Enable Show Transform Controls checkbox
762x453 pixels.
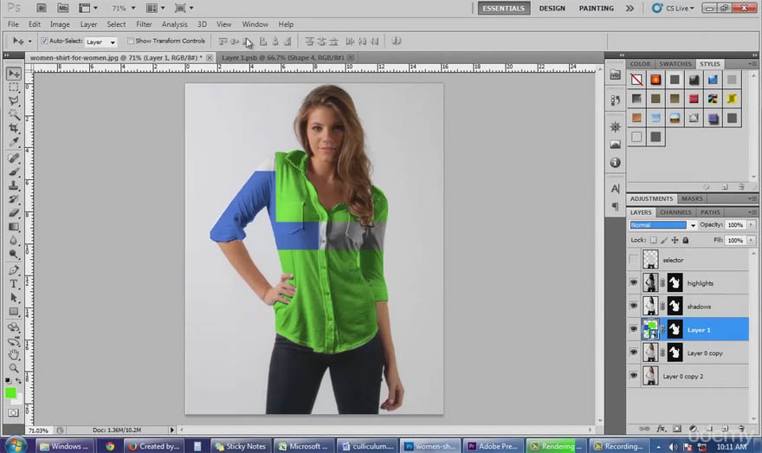point(130,41)
